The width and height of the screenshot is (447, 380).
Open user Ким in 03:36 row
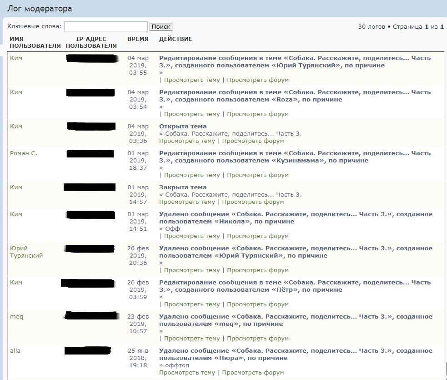(x=16, y=126)
